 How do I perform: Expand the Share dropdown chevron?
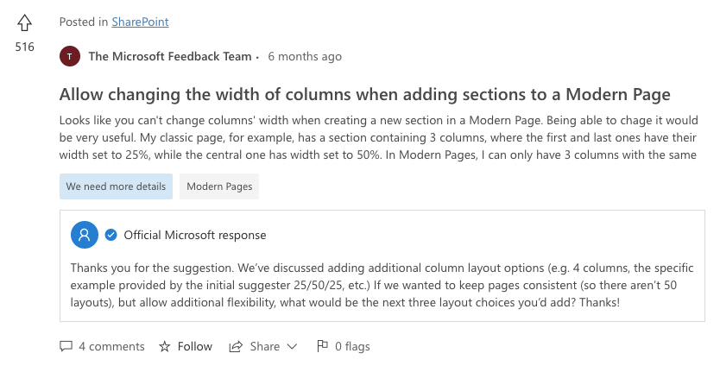point(292,346)
